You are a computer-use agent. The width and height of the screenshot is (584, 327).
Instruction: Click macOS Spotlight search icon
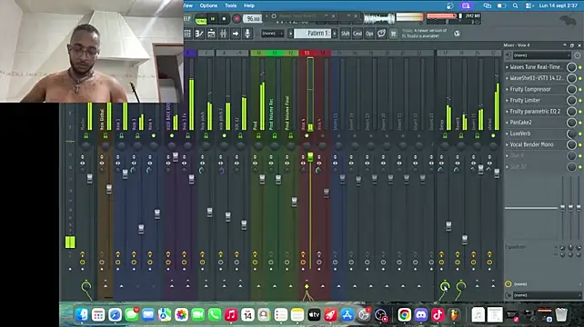tap(515, 5)
